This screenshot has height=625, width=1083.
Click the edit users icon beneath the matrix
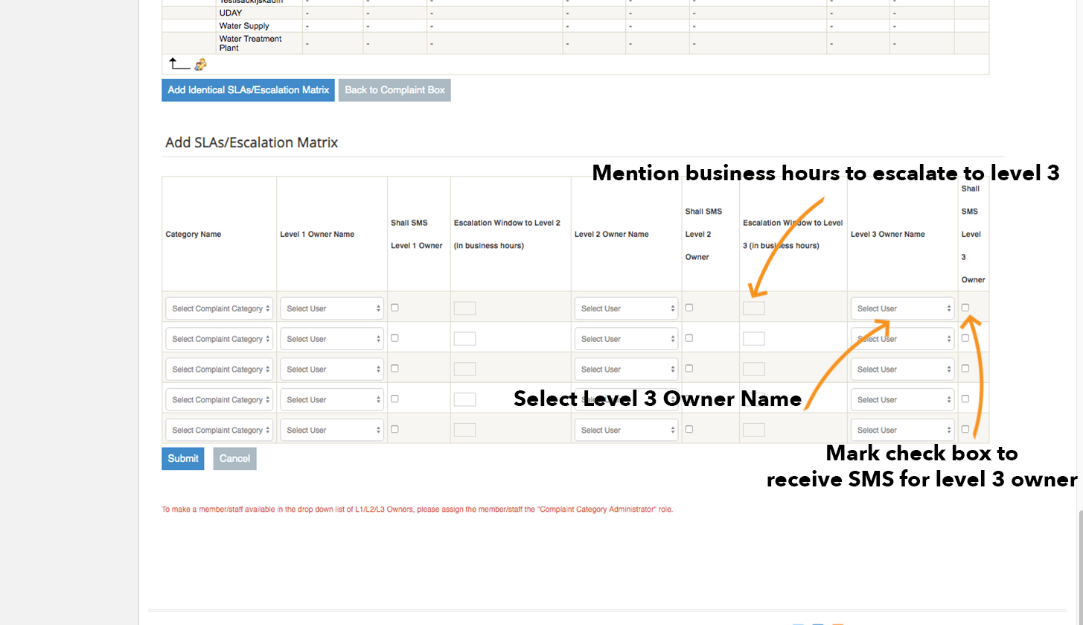(x=200, y=65)
